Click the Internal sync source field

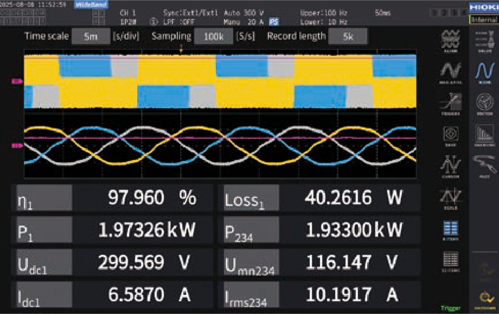(484, 20)
